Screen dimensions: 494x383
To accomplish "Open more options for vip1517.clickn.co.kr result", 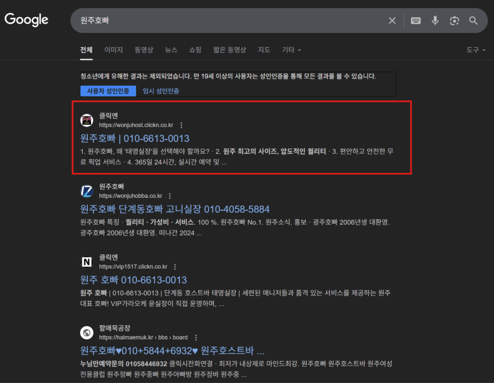I will pyautogui.click(x=175, y=267).
